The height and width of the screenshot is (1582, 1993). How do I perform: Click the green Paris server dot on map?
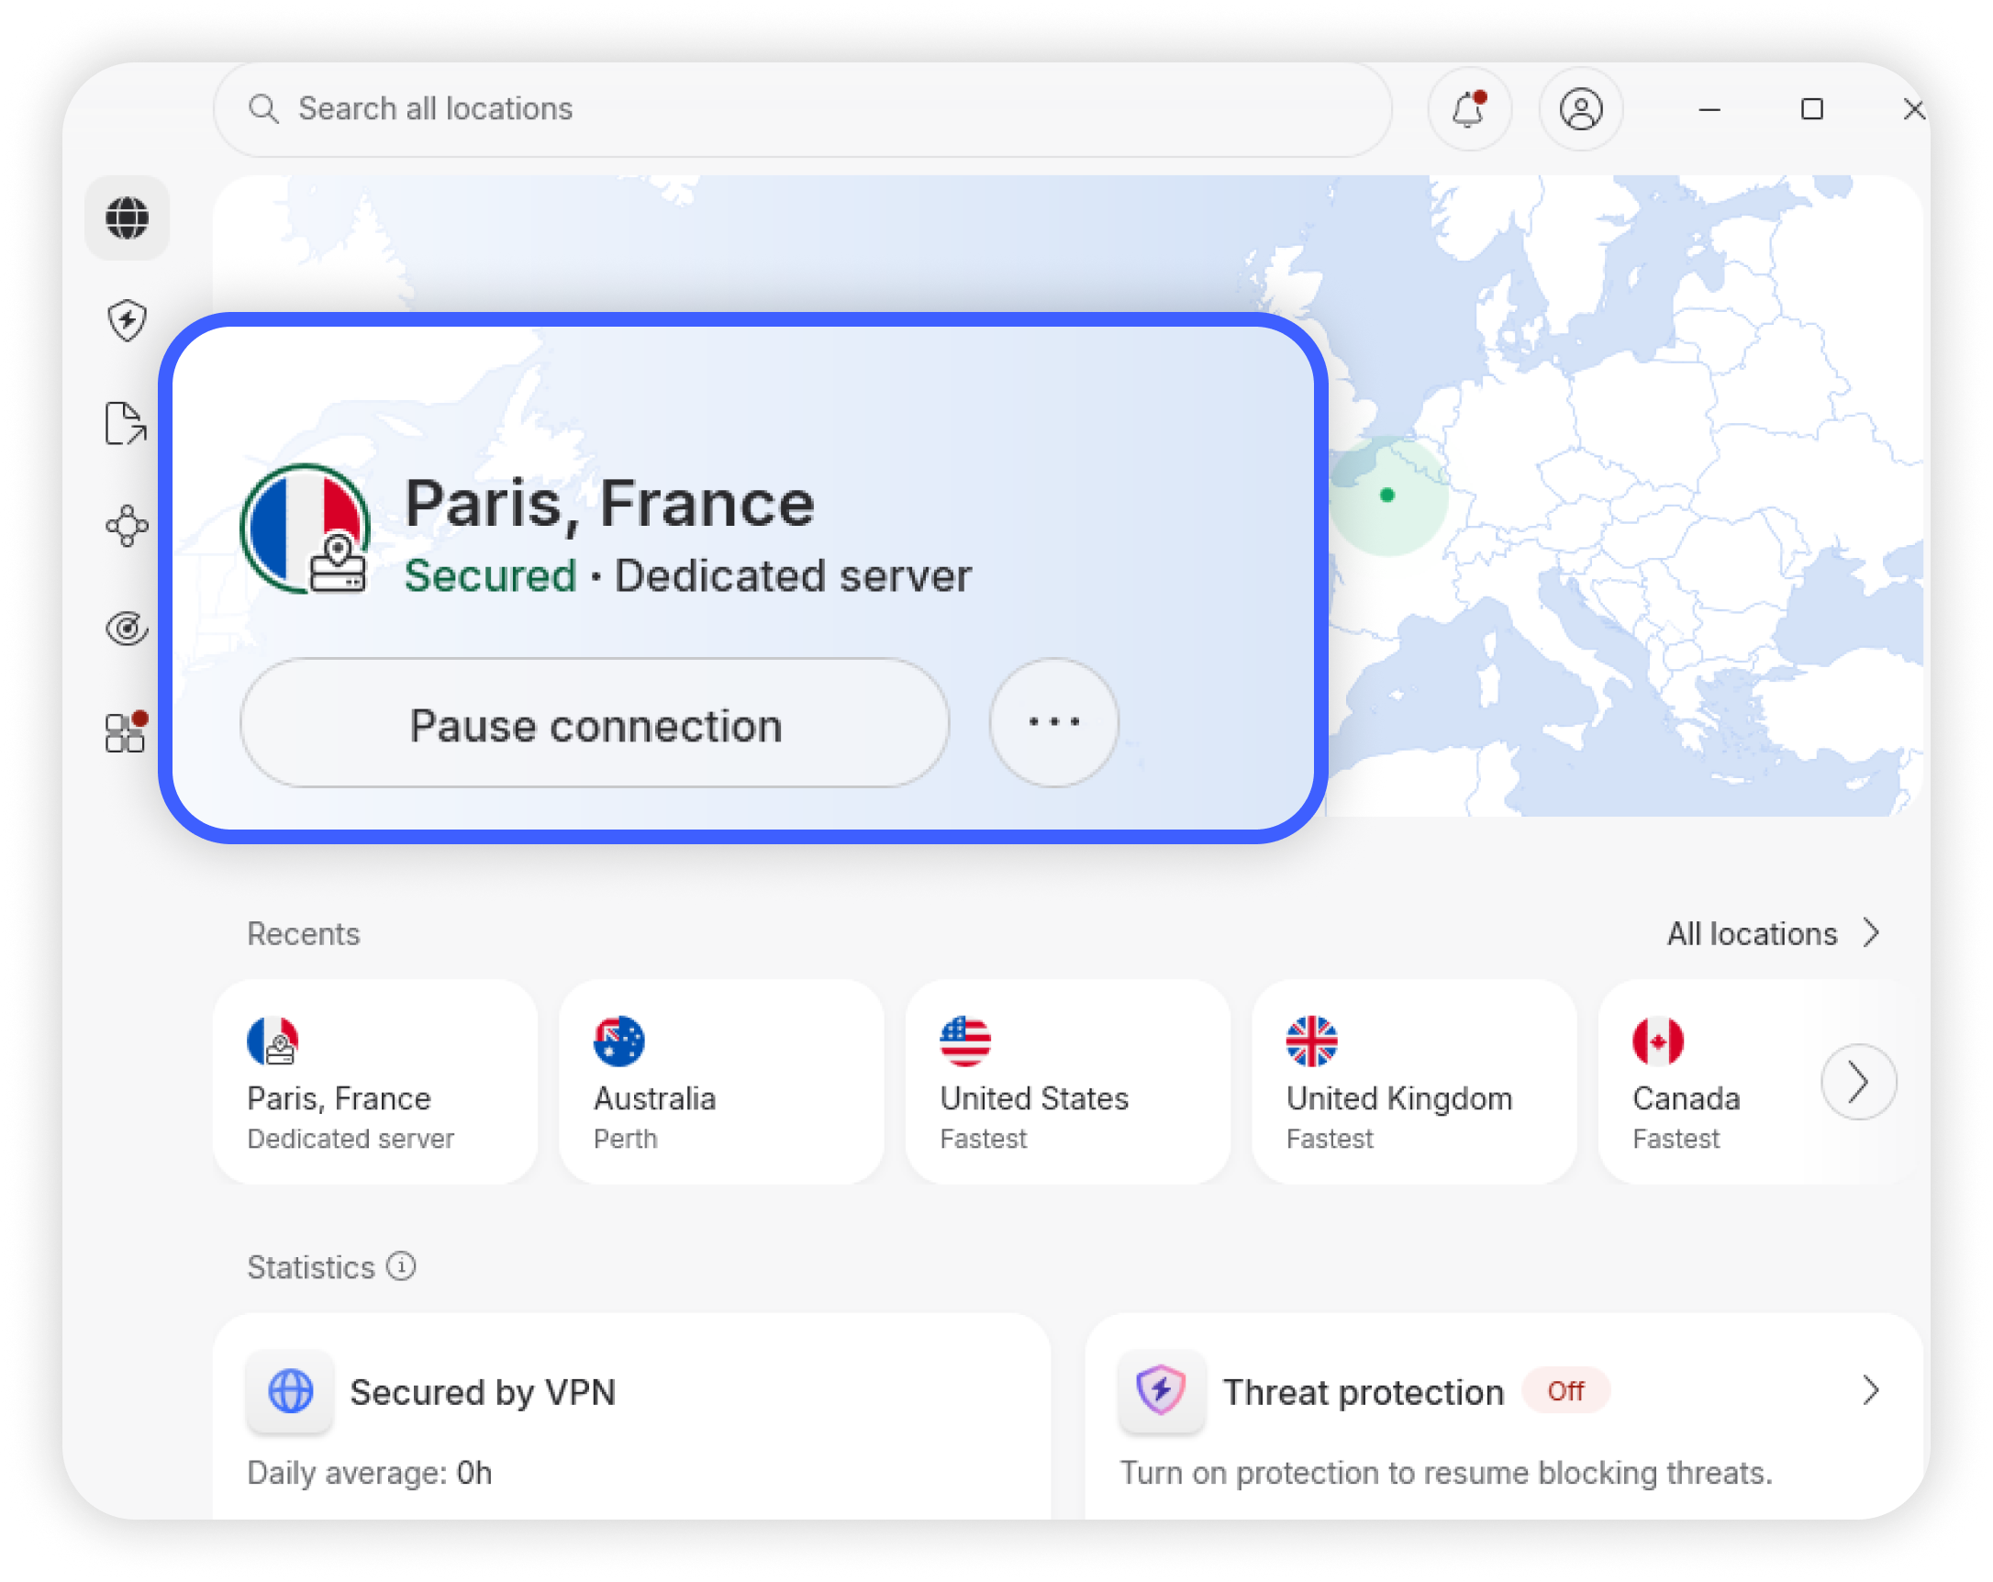[1386, 496]
